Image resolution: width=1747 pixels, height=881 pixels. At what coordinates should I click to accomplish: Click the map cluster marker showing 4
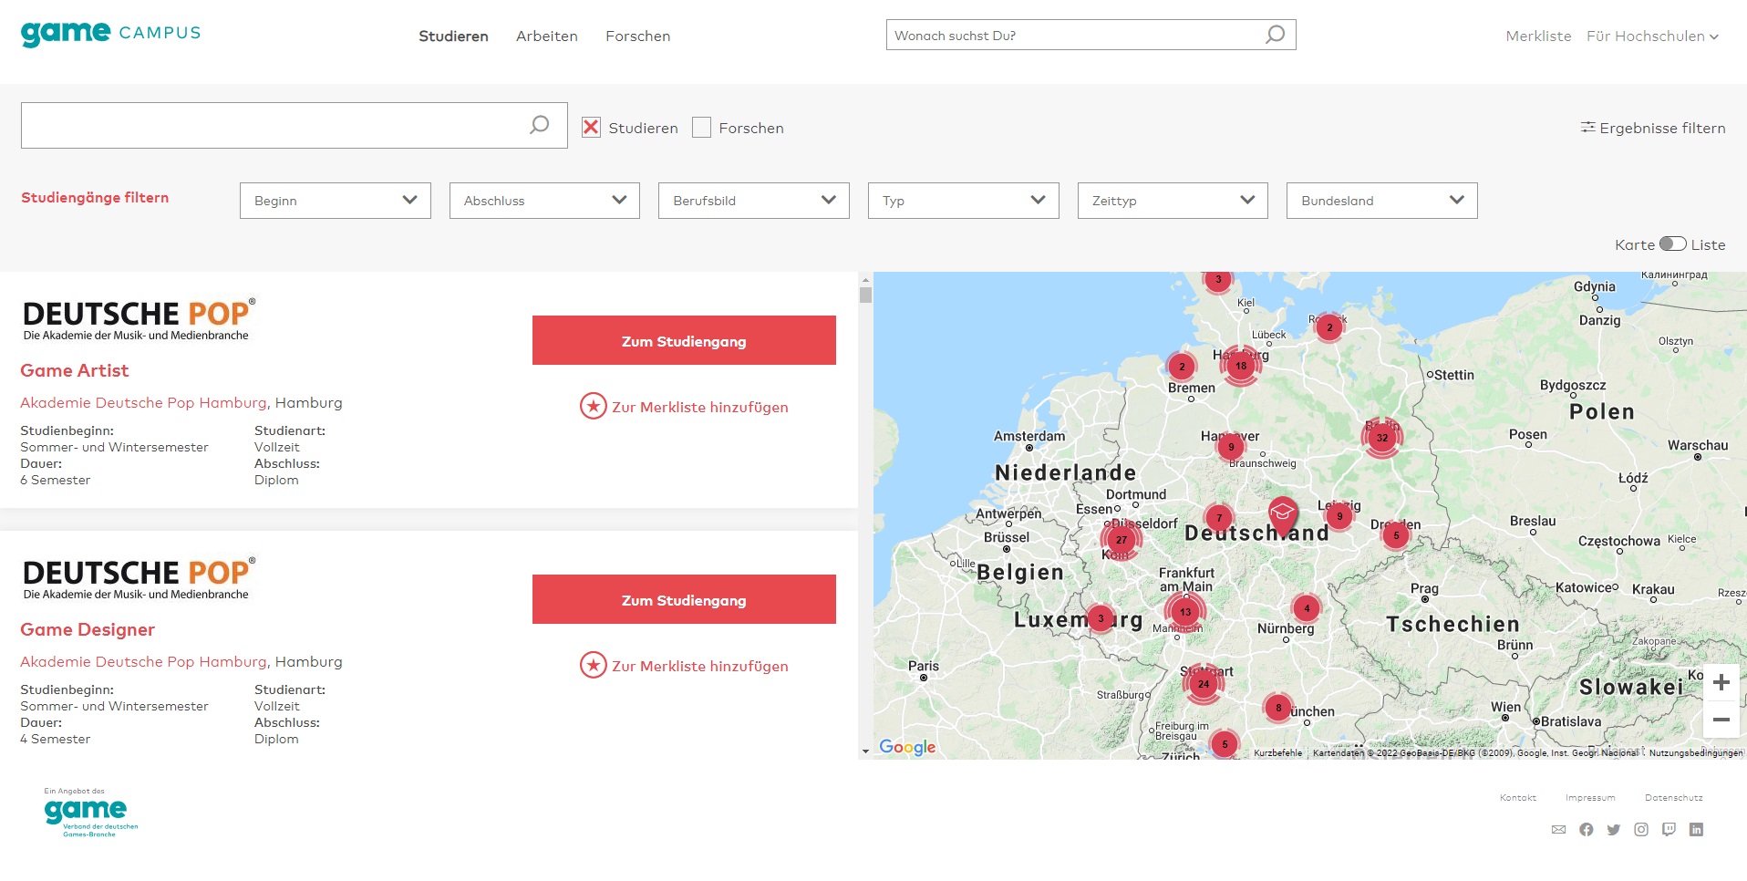click(1307, 608)
